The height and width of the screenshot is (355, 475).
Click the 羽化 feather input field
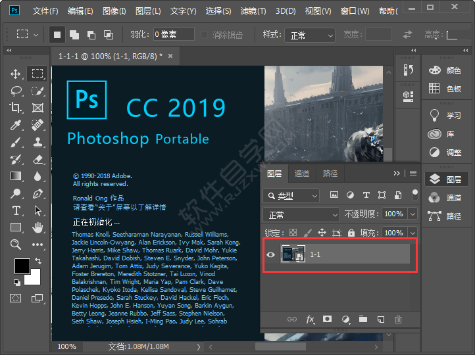pos(174,35)
